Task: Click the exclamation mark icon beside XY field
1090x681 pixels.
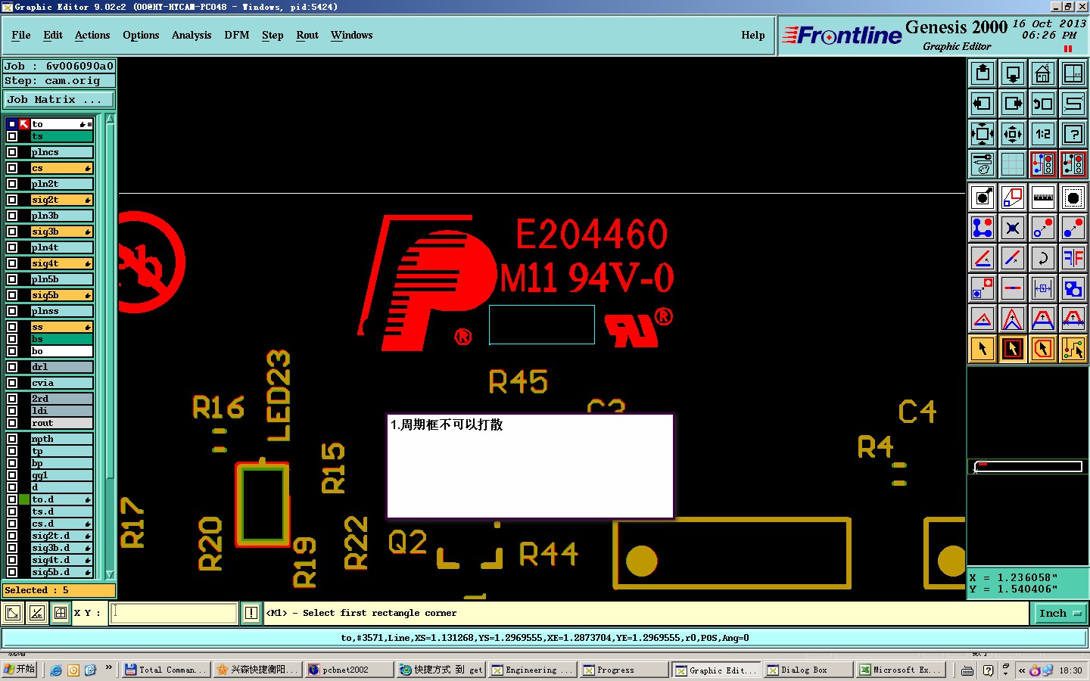Action: click(251, 613)
